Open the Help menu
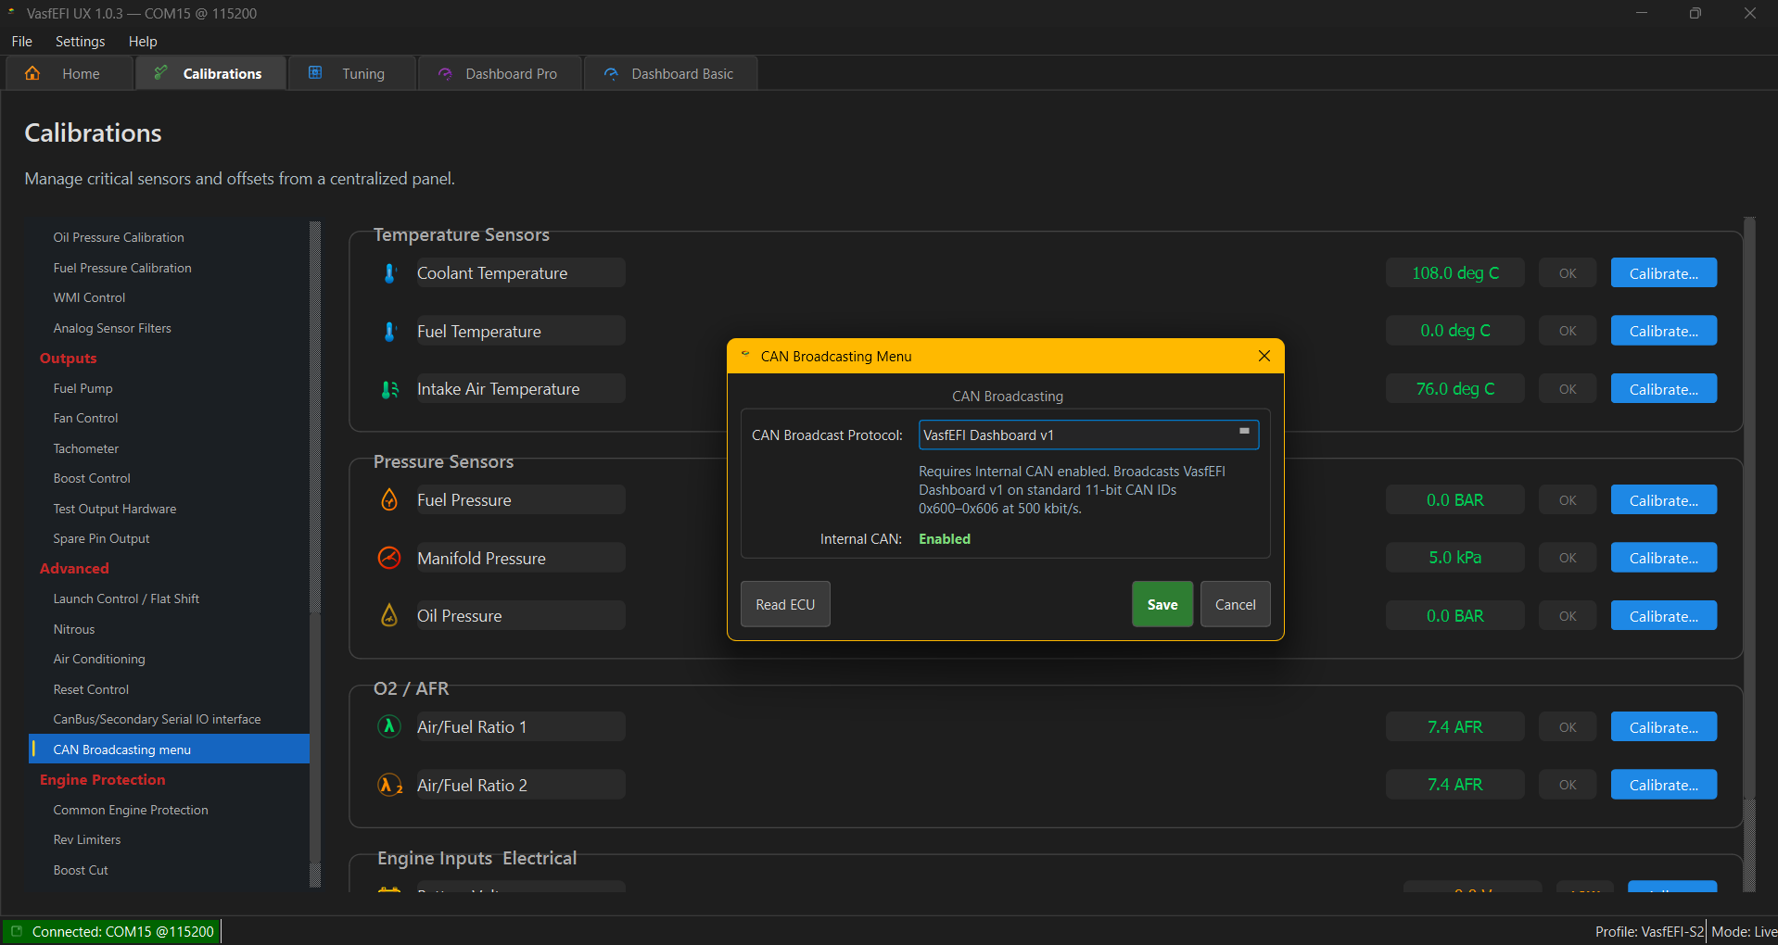The height and width of the screenshot is (945, 1778). point(143,42)
